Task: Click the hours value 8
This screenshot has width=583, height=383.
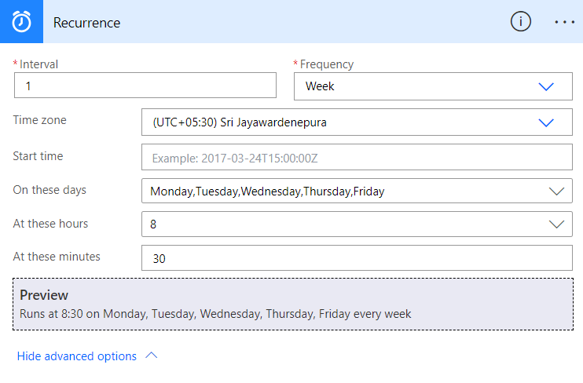Action: point(154,224)
